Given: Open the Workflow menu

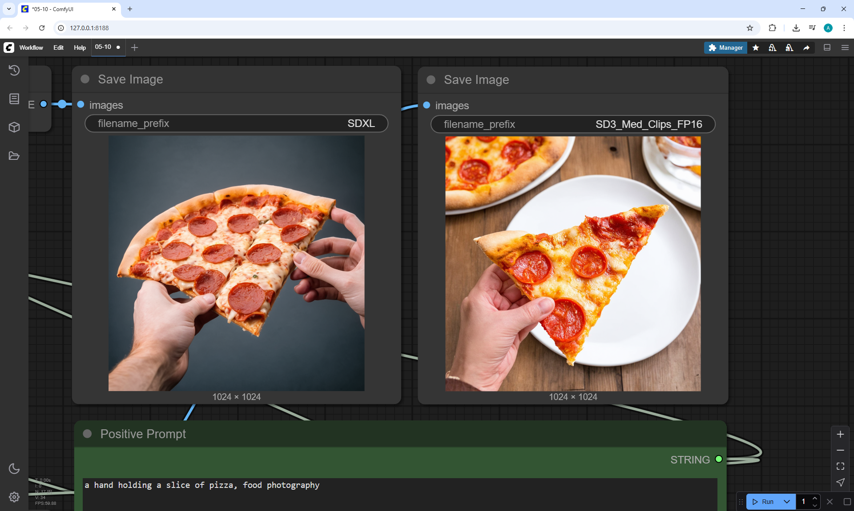Looking at the screenshot, I should tap(31, 48).
